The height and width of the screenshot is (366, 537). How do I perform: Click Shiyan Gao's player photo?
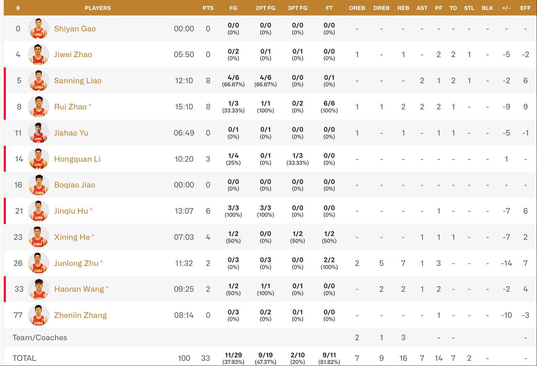coord(39,29)
